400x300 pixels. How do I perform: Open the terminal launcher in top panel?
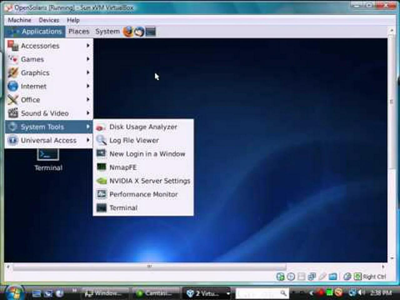click(x=151, y=32)
